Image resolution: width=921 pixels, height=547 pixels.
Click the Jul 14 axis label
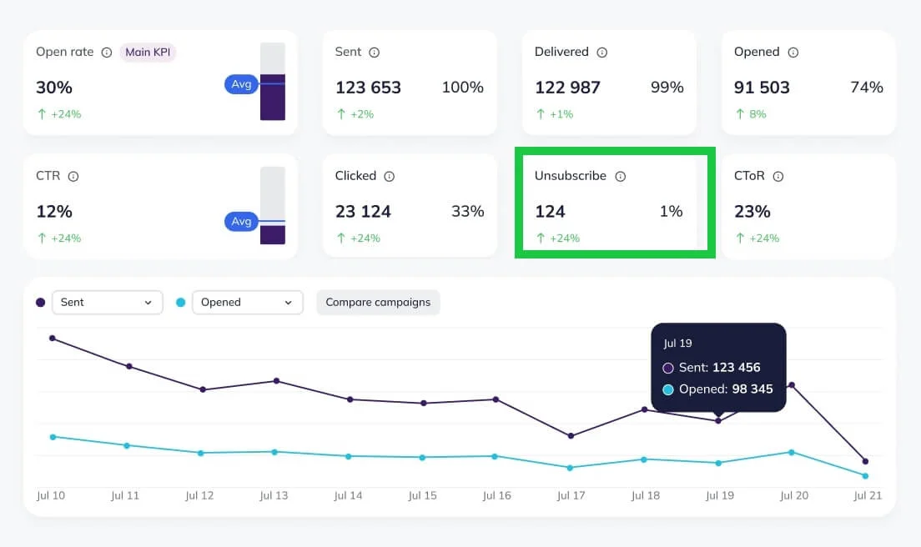349,495
